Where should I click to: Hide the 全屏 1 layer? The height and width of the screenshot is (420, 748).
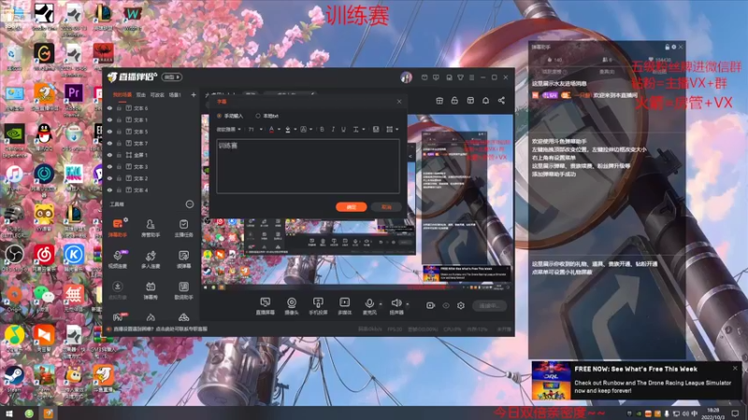(x=109, y=155)
